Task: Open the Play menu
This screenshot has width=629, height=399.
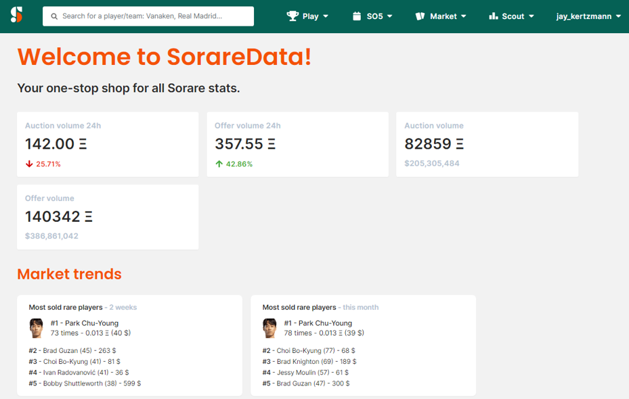Action: (x=307, y=16)
